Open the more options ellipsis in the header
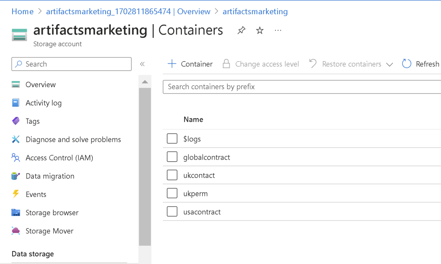 278,30
